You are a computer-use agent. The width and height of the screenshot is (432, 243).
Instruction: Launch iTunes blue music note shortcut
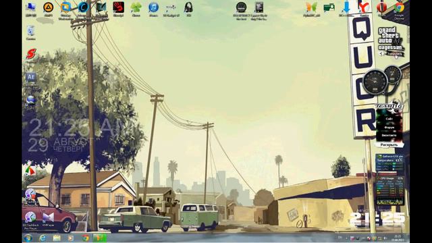click(153, 9)
